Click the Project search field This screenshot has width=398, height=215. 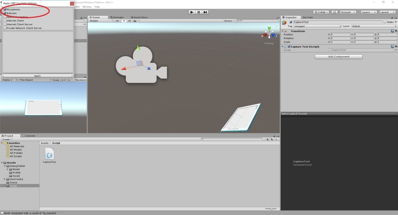[232, 139]
